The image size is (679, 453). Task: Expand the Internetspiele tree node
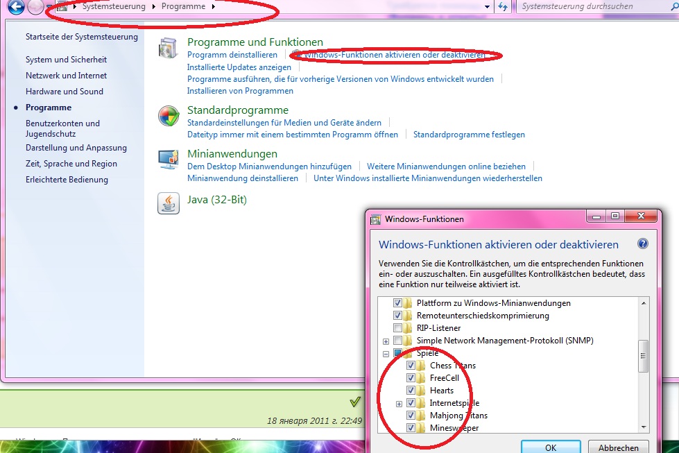[x=399, y=403]
